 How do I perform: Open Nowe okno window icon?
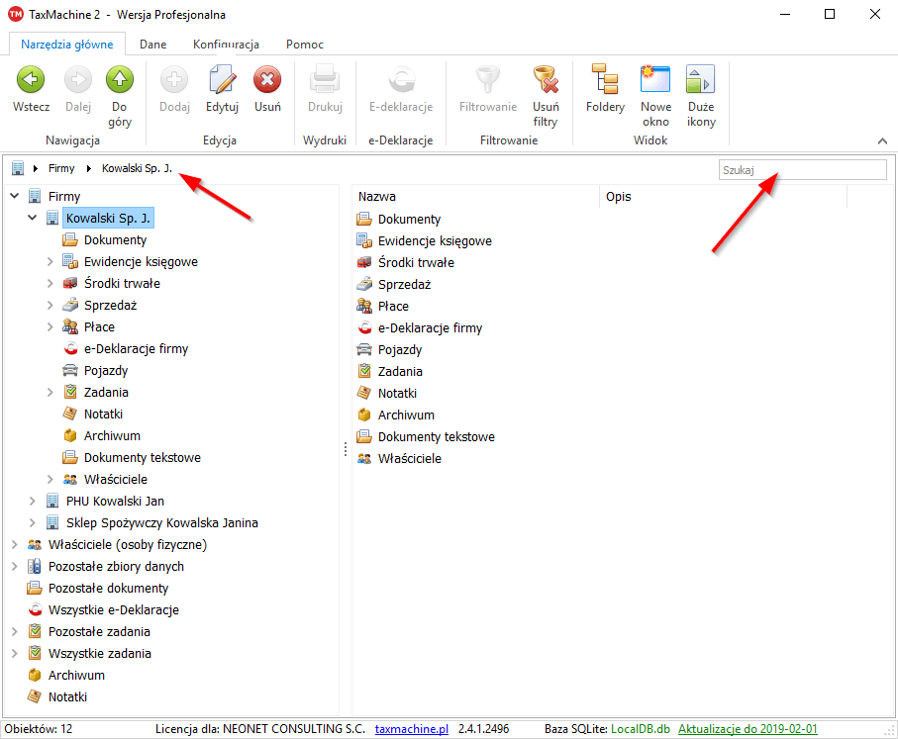click(x=655, y=80)
